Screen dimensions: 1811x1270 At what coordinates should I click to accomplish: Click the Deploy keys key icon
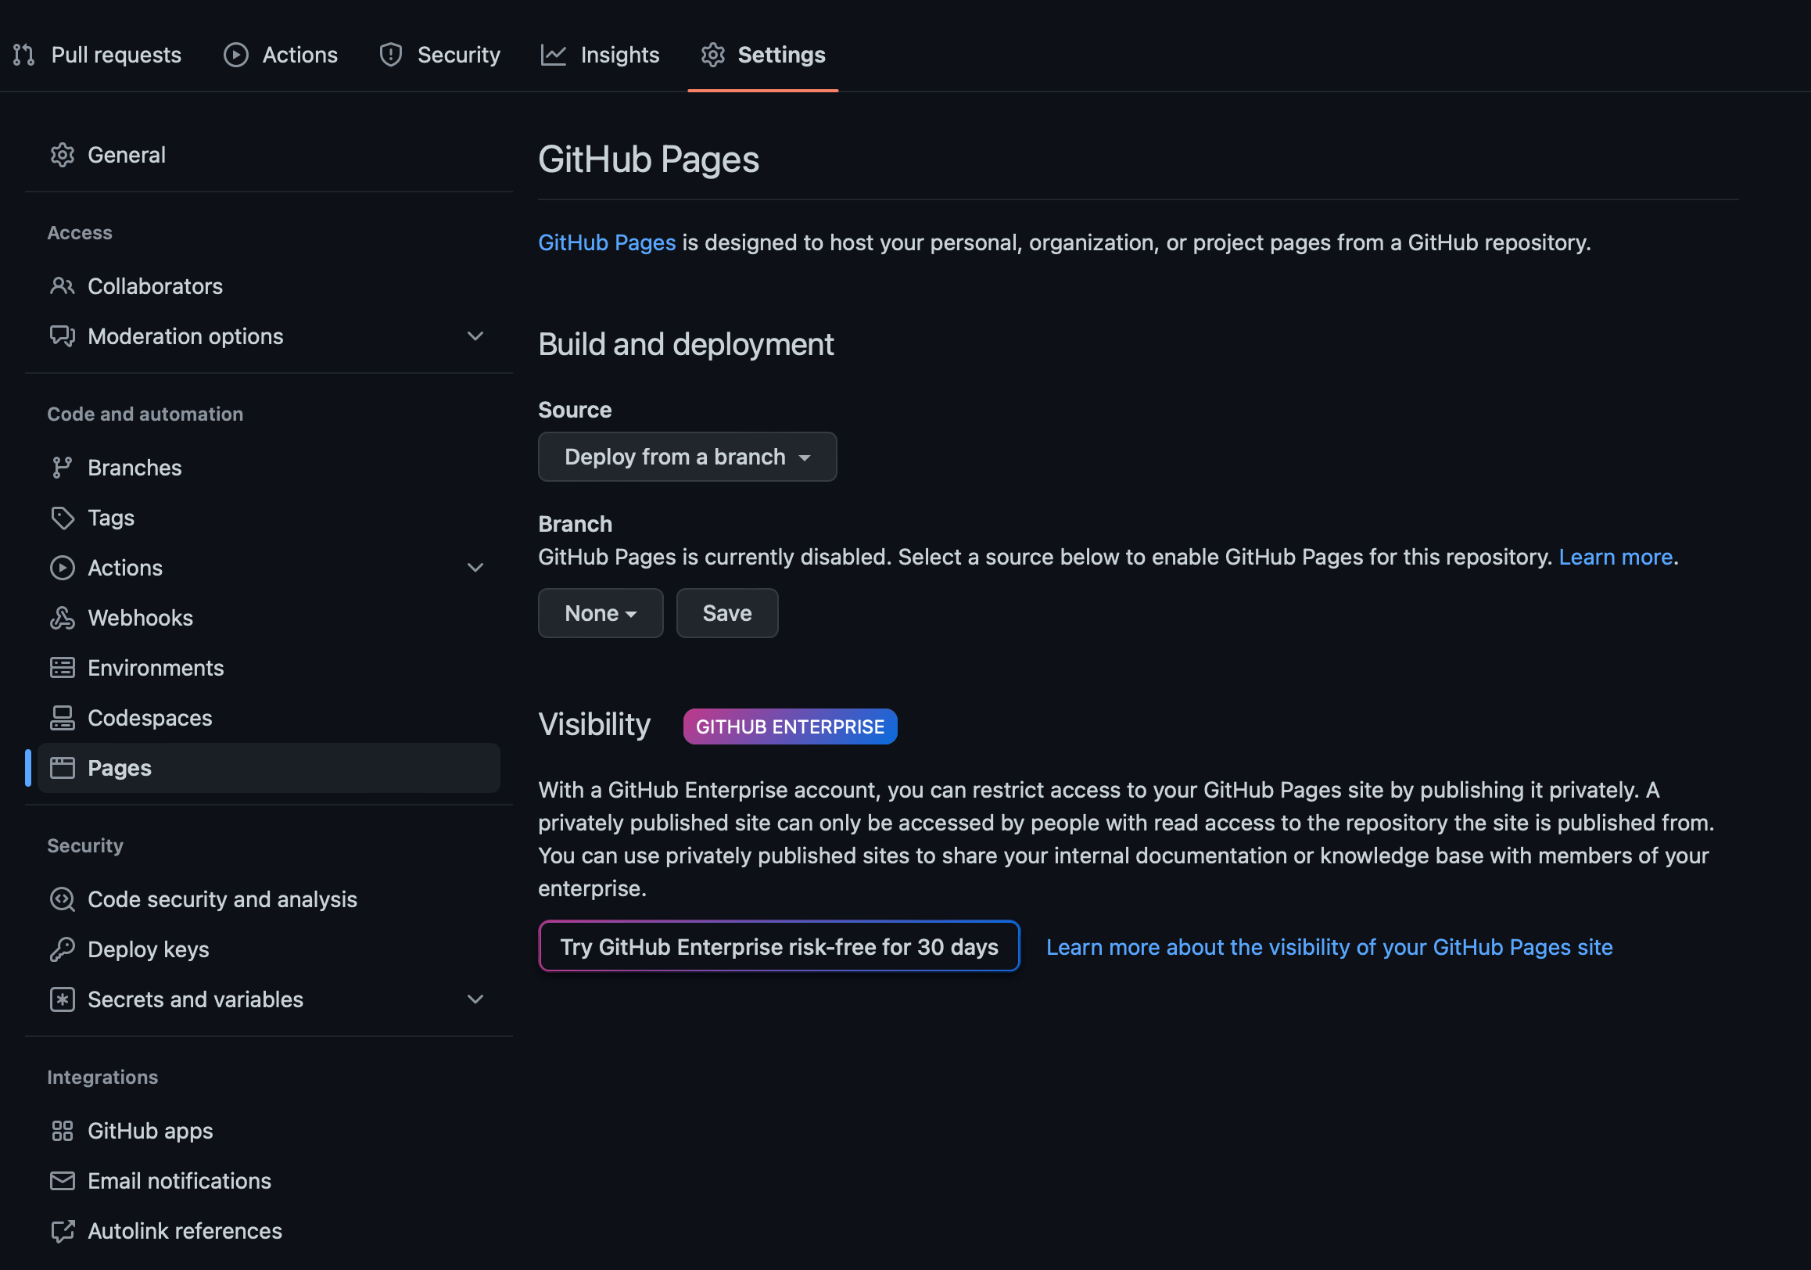pos(63,949)
